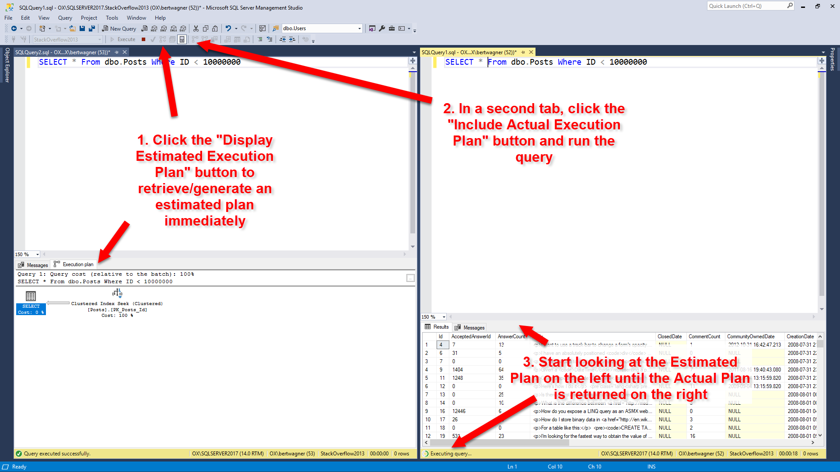The height and width of the screenshot is (472, 840).
Task: Click the Change Connection plug icon
Action: point(23,39)
